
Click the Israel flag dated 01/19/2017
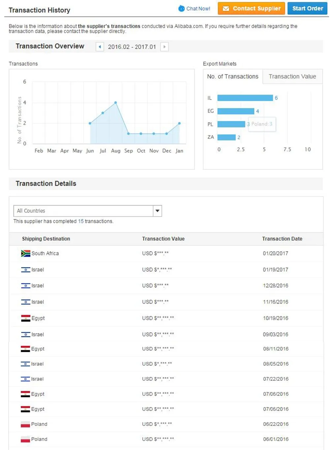[25, 270]
